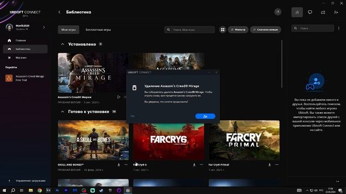
Task: Open the Сначала новые sort dropdown
Action: point(265,30)
